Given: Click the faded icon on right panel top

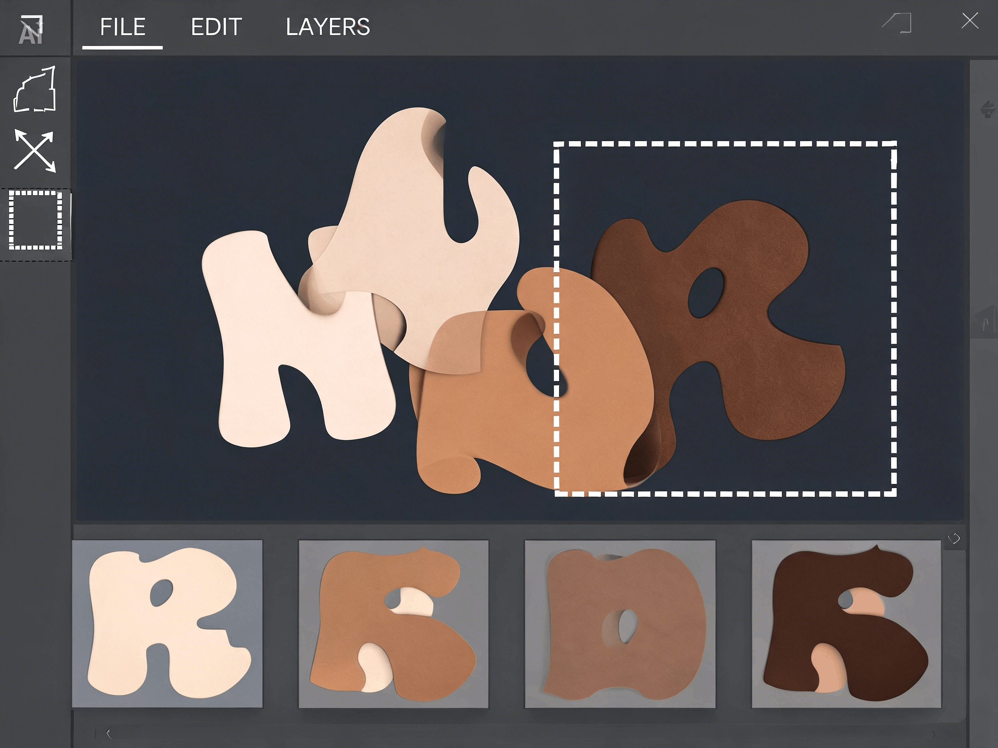Looking at the screenshot, I should 988,110.
